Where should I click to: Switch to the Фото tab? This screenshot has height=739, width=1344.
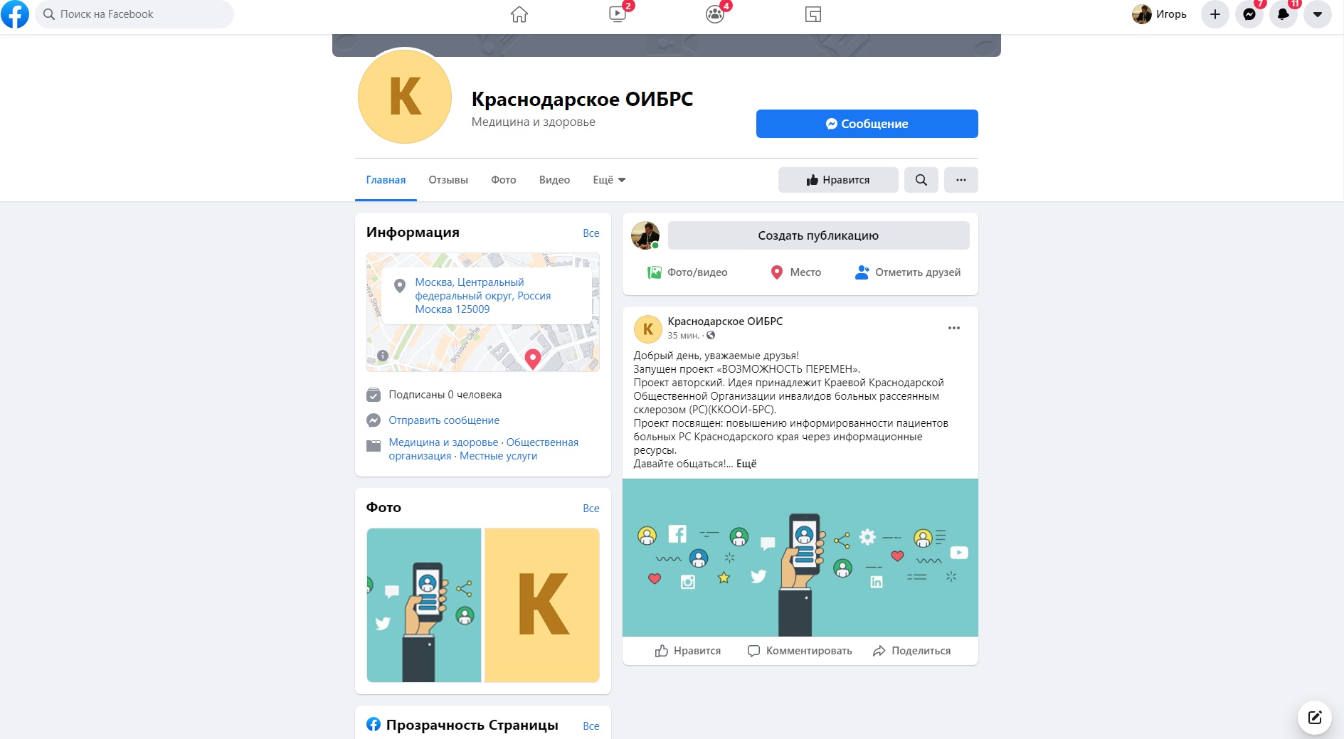[x=504, y=180]
